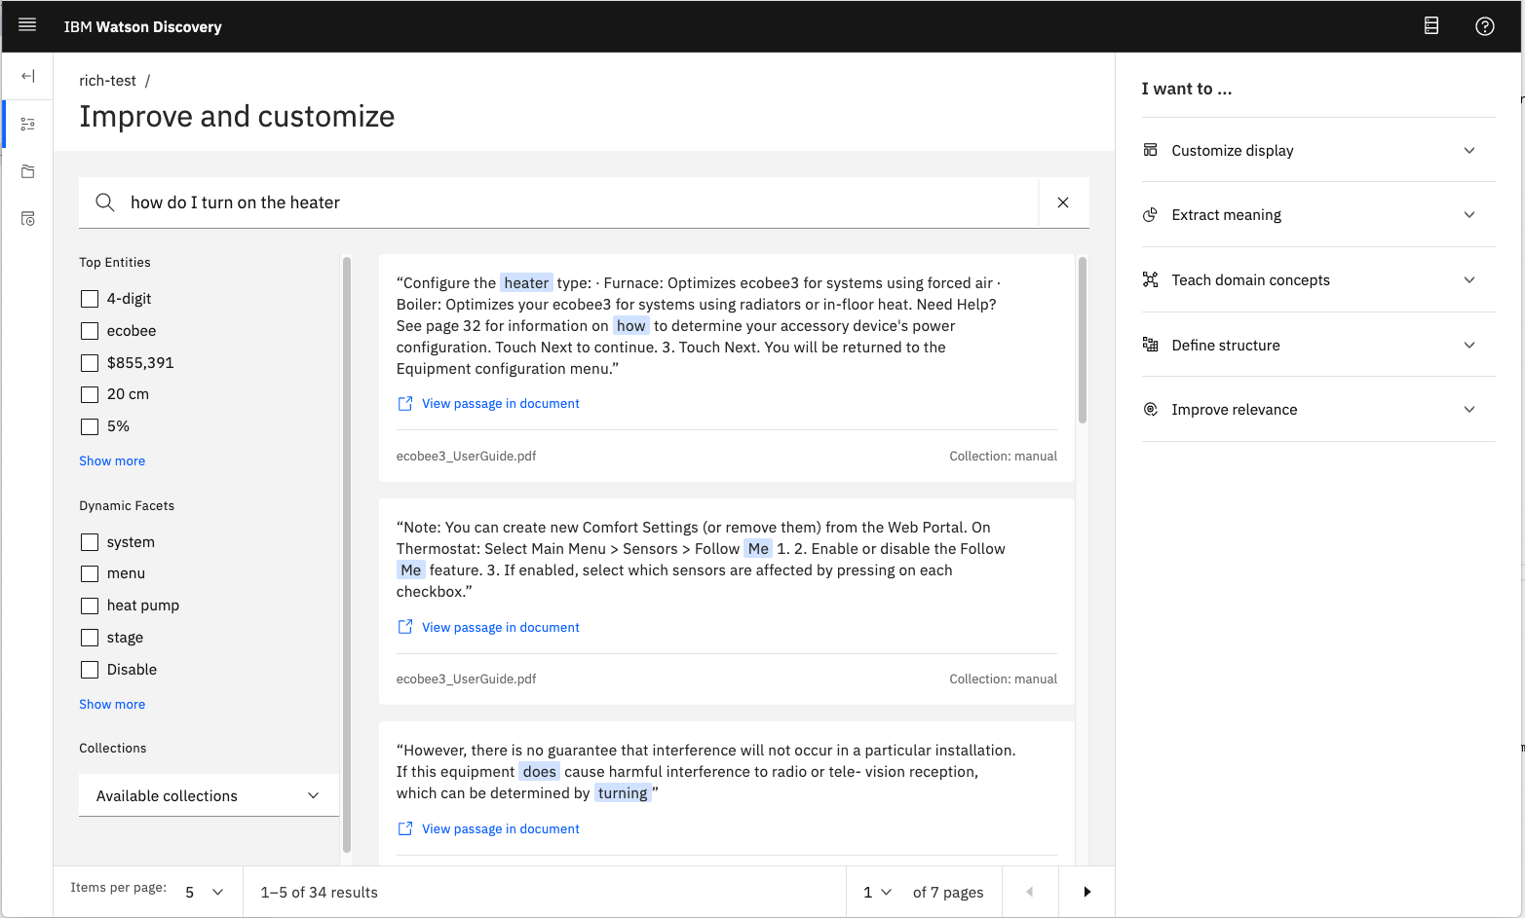Click the Improve relevance icon
This screenshot has height=918, width=1525.
pyautogui.click(x=1150, y=409)
